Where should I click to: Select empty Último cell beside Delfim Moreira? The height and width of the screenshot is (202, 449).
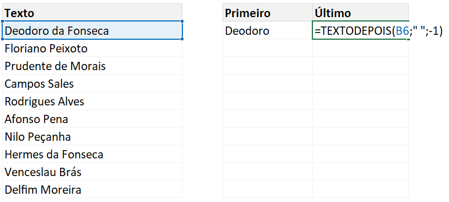[360, 189]
